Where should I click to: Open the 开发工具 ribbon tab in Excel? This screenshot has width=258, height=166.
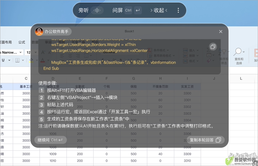78,42
